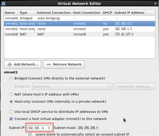This screenshot has width=159, height=136.
Task: Click subnet address 192.168.4.0 in list
Action: click(x=123, y=23)
